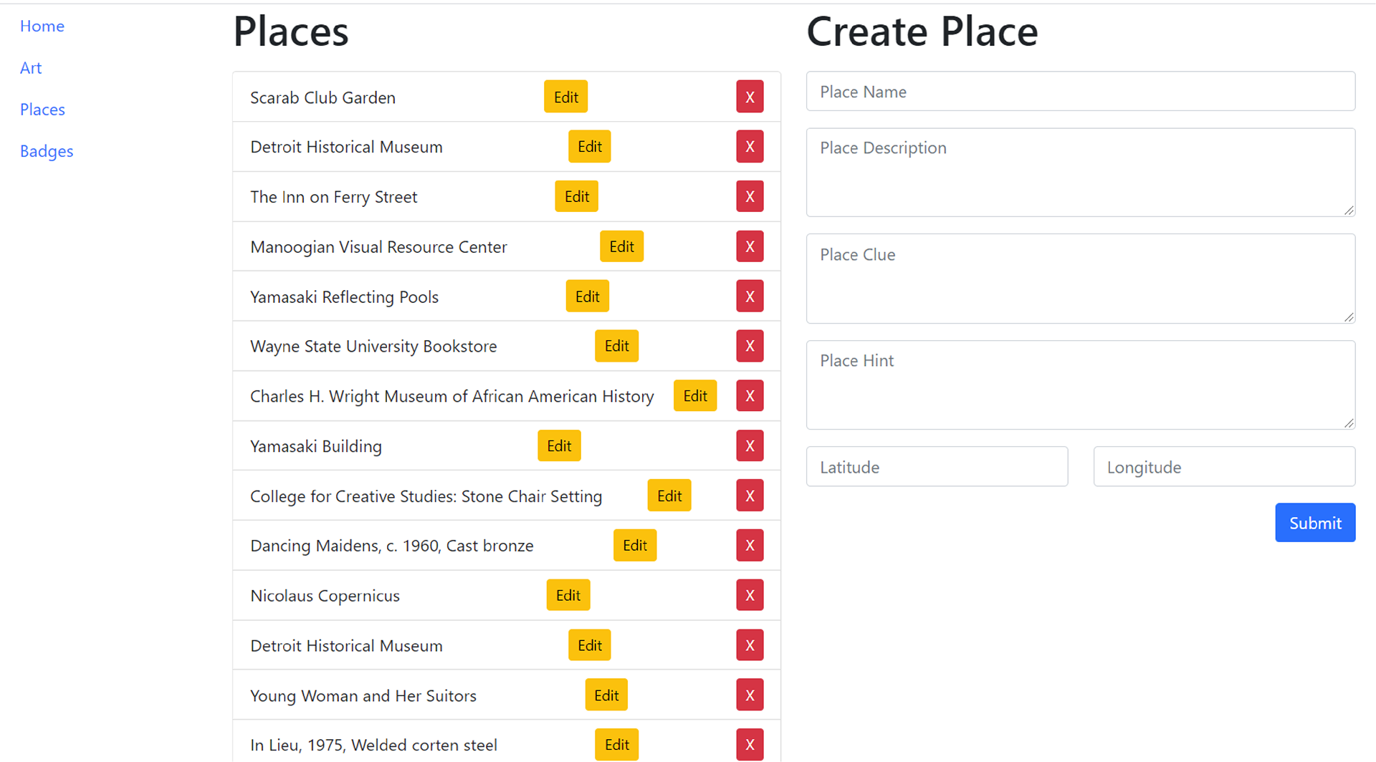The image size is (1376, 762).
Task: Remove Dancing Maidens cast bronze entry
Action: (750, 545)
